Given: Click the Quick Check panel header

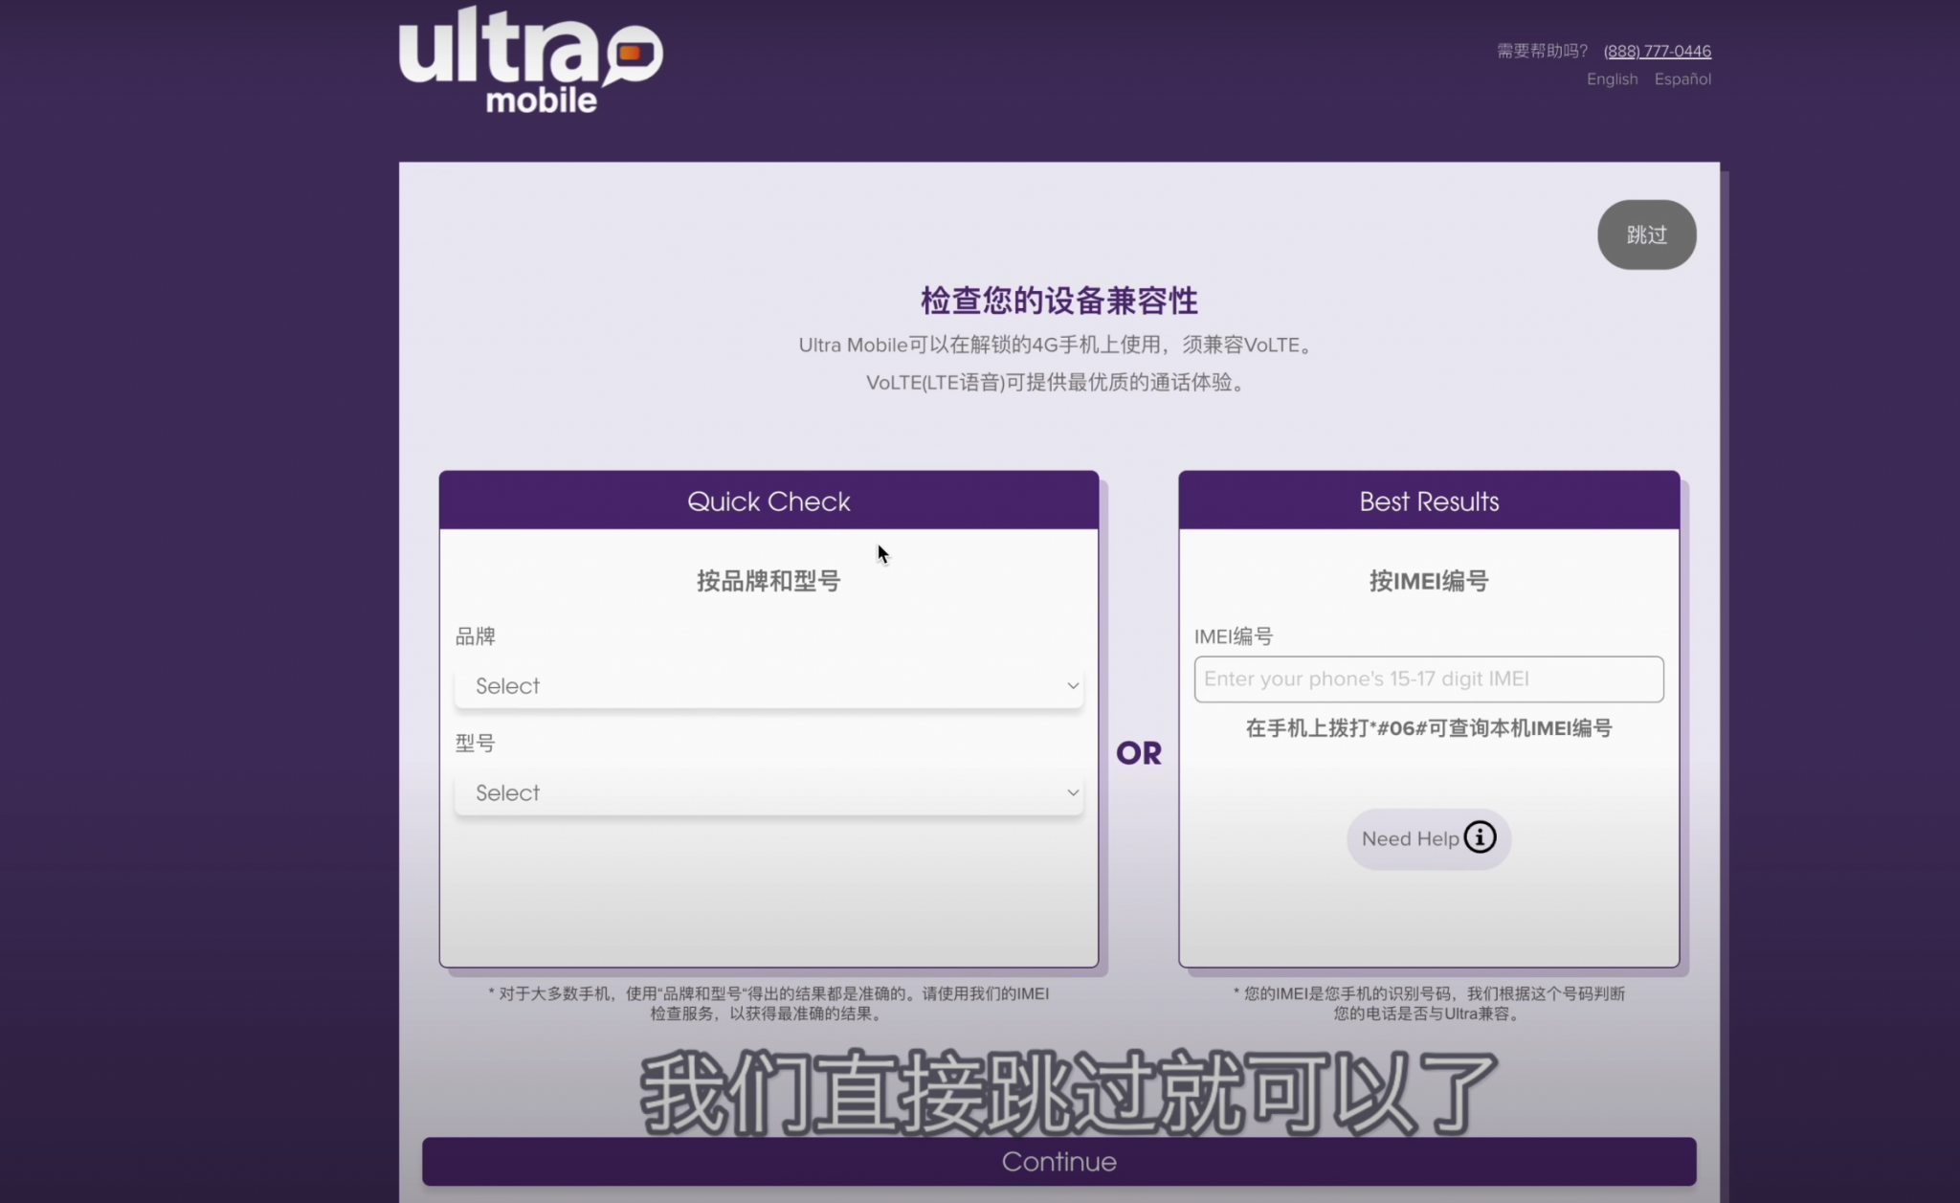Looking at the screenshot, I should coord(768,501).
